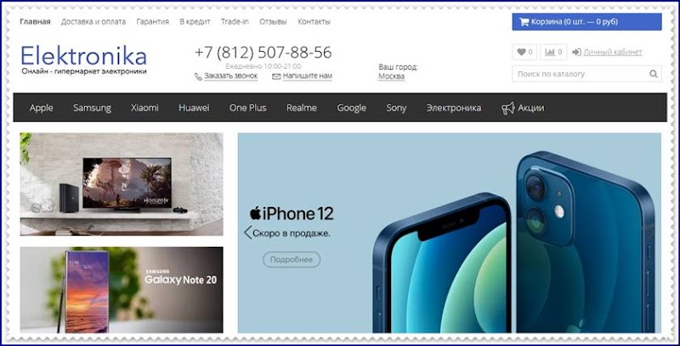The image size is (680, 346).
Task: Open the favorites heart icon
Action: click(521, 52)
